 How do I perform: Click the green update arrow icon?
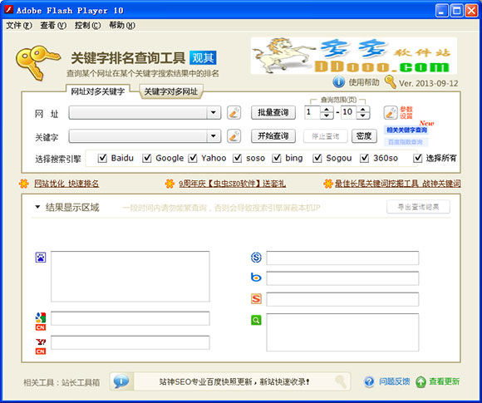(421, 381)
